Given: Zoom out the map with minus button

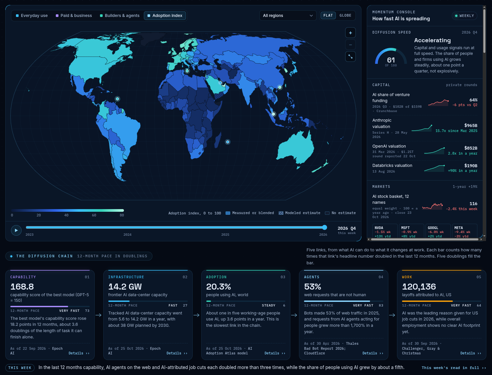Looking at the screenshot, I should click(350, 45).
